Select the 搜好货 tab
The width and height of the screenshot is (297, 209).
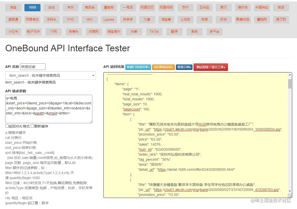[243, 7]
